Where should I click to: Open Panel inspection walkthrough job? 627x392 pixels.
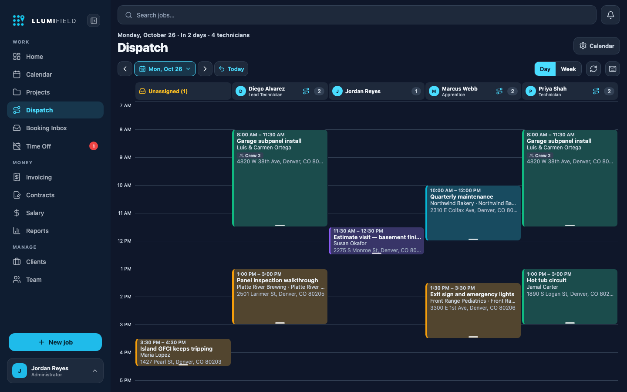[x=280, y=297]
